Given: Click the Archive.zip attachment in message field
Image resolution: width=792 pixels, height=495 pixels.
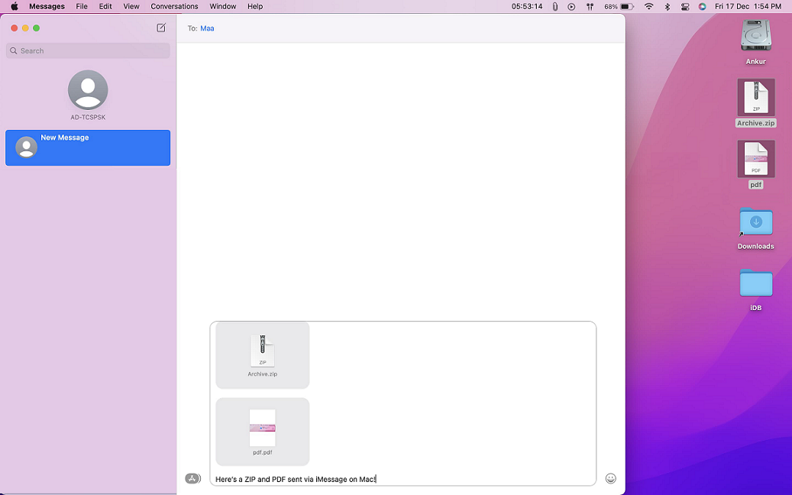Looking at the screenshot, I should tap(263, 355).
